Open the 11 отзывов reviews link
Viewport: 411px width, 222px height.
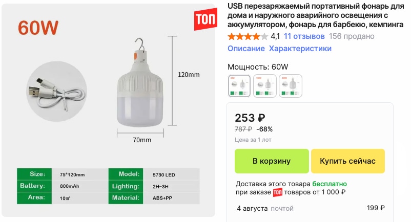304,36
